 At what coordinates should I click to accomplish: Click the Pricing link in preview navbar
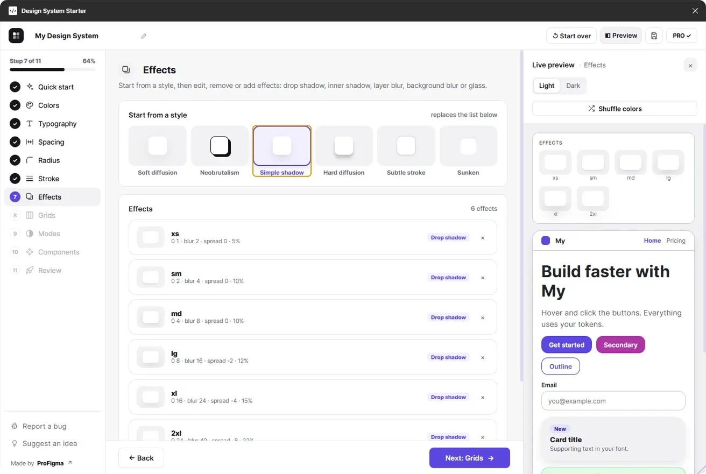click(676, 240)
